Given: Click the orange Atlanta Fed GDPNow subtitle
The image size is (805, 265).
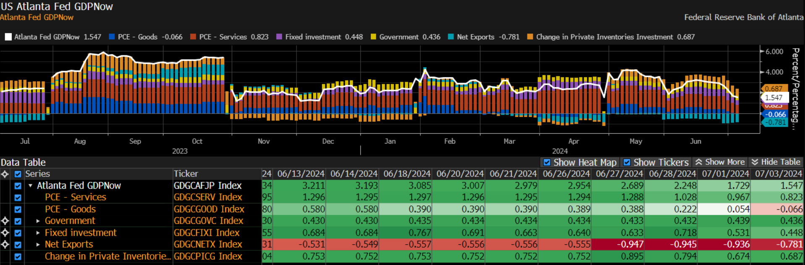Looking at the screenshot, I should [37, 17].
